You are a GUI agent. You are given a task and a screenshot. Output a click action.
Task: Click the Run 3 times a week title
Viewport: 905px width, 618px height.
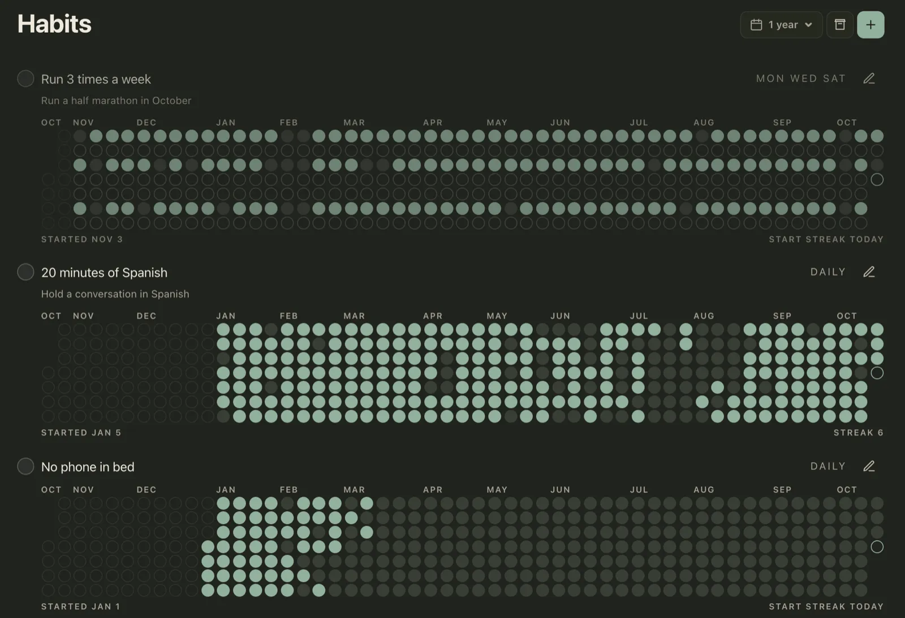pos(96,79)
